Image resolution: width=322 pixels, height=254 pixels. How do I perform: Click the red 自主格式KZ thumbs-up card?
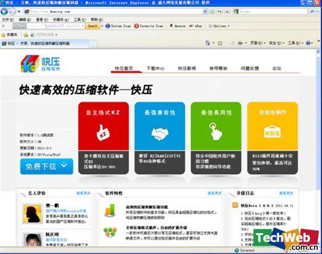104,138
